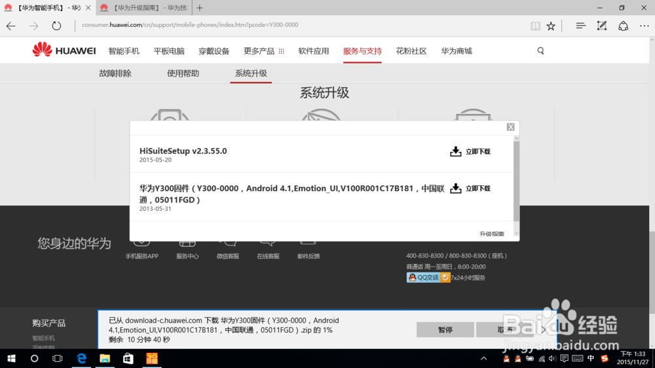Viewport: 655px width, 368px height.
Task: Open the 华为商城 link
Action: (x=456, y=51)
